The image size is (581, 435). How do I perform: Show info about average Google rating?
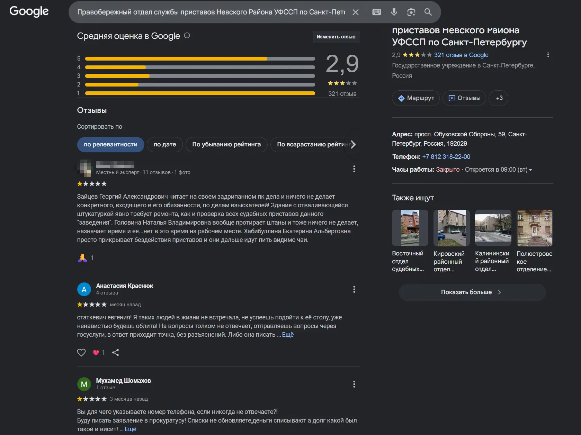pyautogui.click(x=187, y=35)
